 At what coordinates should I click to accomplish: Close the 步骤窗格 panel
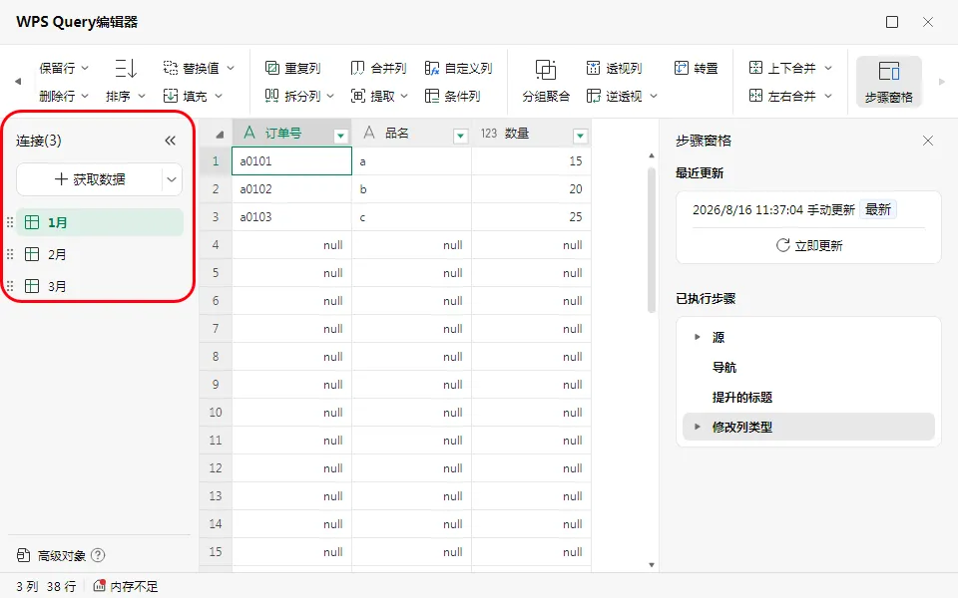coord(927,141)
